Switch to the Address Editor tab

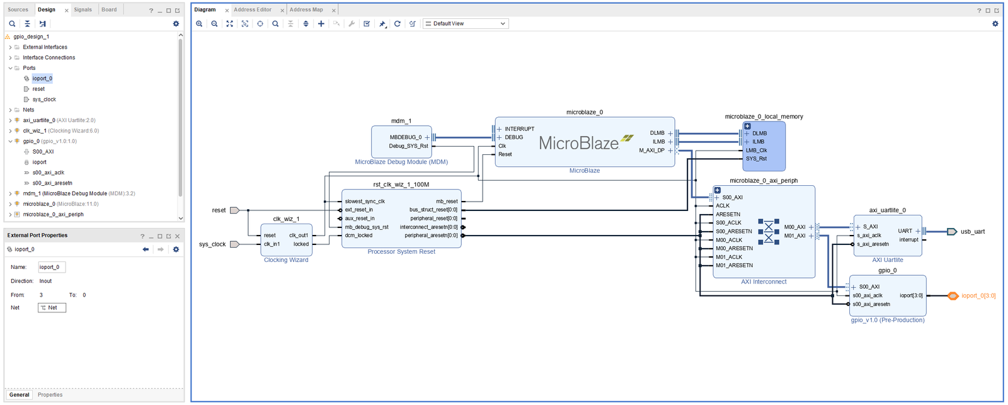click(x=253, y=9)
